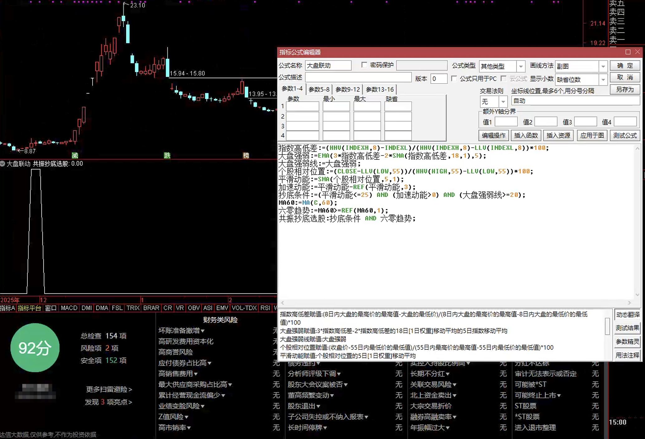Click the 确定 button
Image resolution: width=645 pixels, height=439 pixels.
625,65
